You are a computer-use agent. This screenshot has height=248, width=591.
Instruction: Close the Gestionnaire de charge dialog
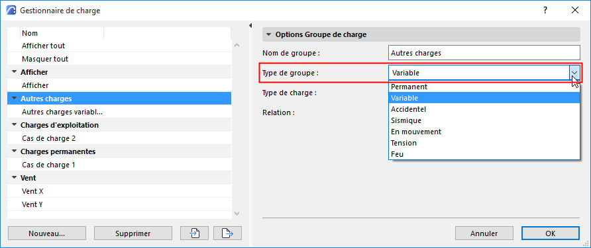(575, 10)
